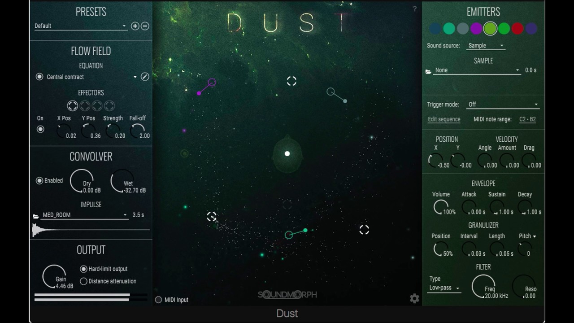Viewport: 574px width, 323px height.
Task: Click the bottom-left effector marker in field
Action: click(x=212, y=217)
